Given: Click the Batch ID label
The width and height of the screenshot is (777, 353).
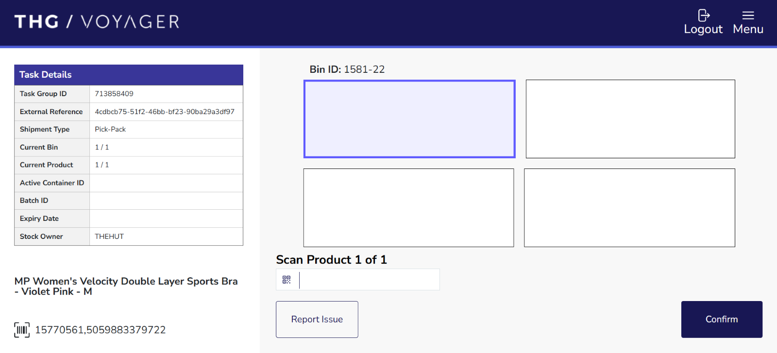Looking at the screenshot, I should 34,201.
